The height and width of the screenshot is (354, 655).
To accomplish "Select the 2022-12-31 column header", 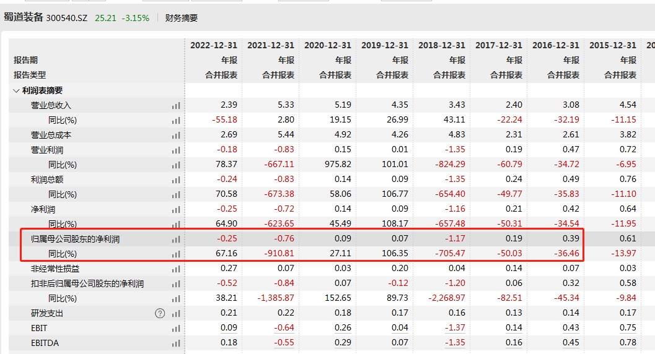I will click(213, 45).
